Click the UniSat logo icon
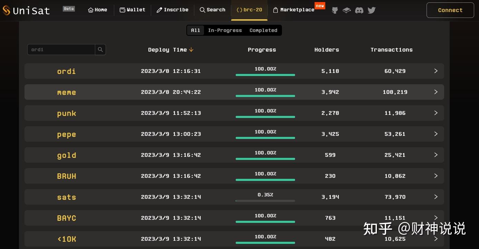479x249 pixels. pos(7,10)
